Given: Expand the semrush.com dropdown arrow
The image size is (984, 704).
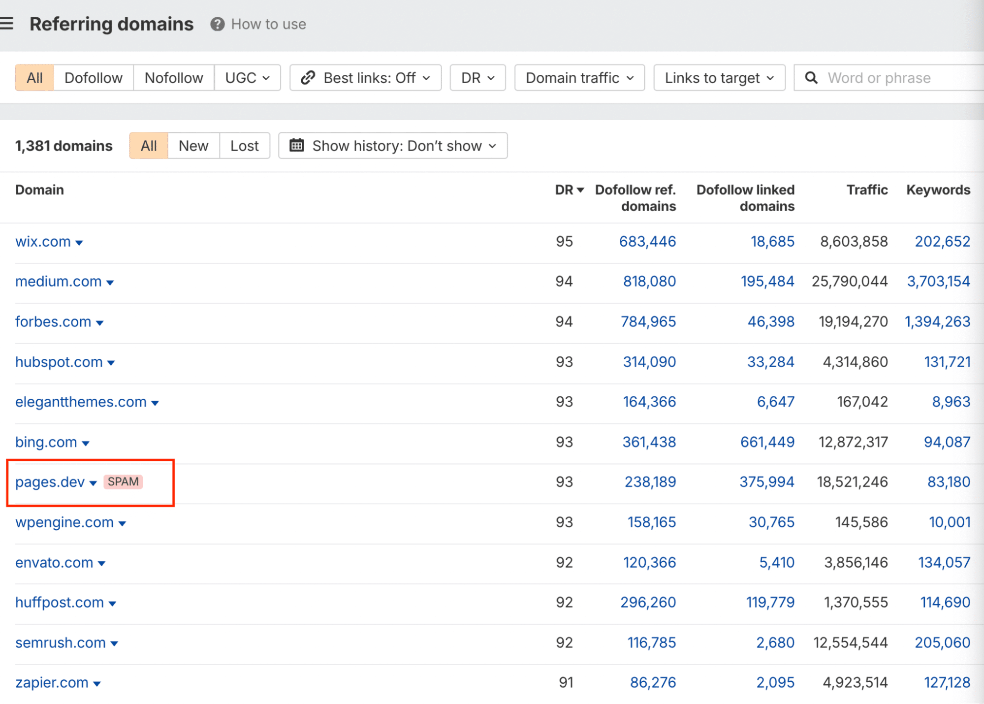Looking at the screenshot, I should 114,644.
